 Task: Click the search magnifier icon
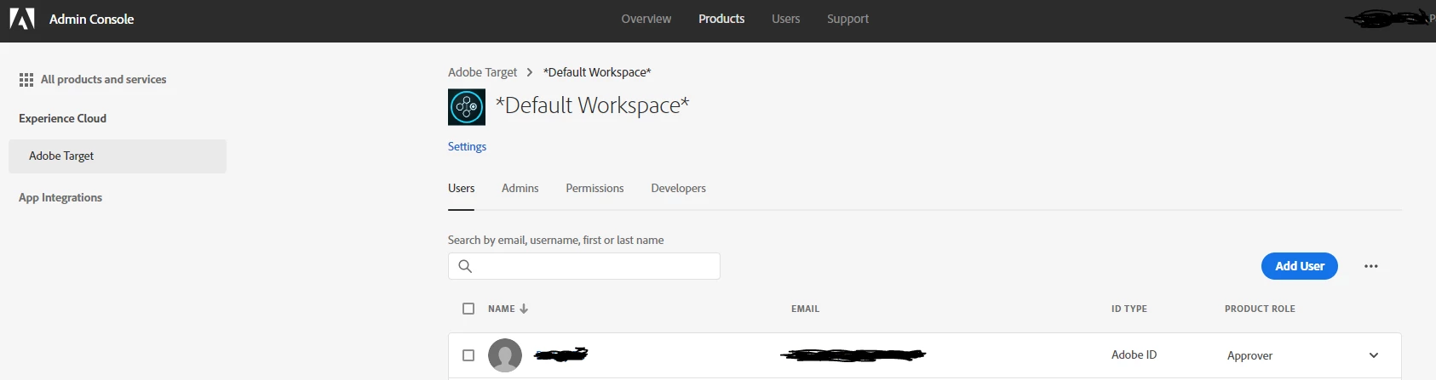pyautogui.click(x=465, y=266)
